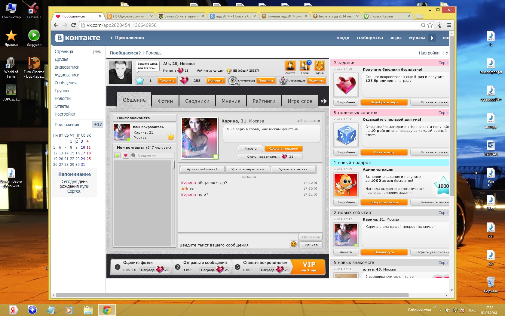Screen dimensions: 505x316
Task: Click the emoji smiley icon in message box
Action: (293, 244)
